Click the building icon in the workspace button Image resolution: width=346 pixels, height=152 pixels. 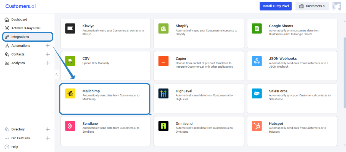[301, 6]
